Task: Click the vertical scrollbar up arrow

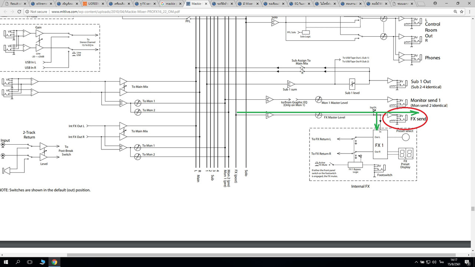Action: click(472, 19)
